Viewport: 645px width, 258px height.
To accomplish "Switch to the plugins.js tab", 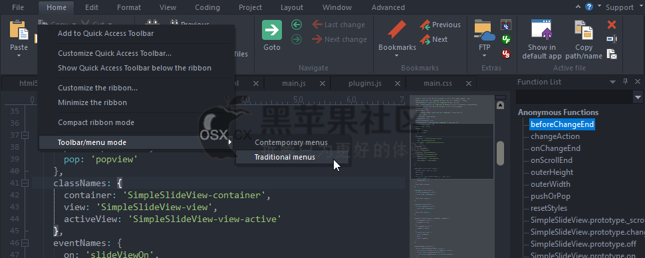I will click(x=365, y=84).
